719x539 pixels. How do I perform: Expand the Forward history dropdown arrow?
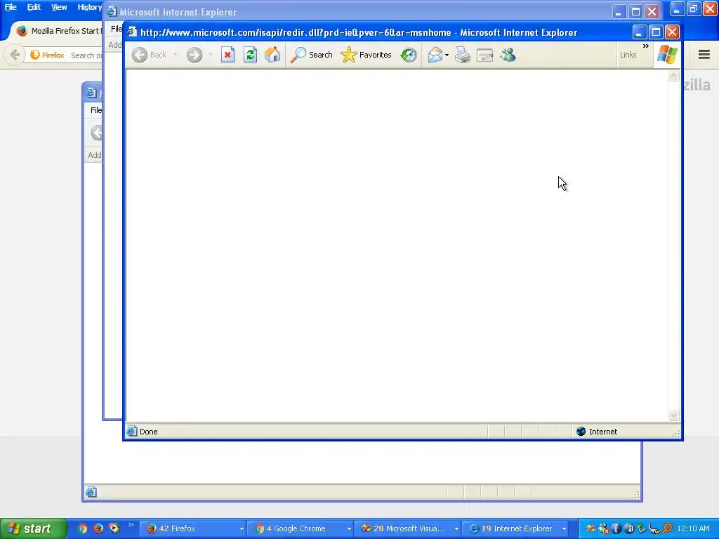tap(211, 55)
